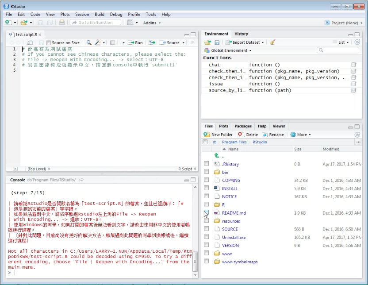The width and height of the screenshot is (368, 285).
Task: View source of the issue function
Action: click(x=353, y=84)
